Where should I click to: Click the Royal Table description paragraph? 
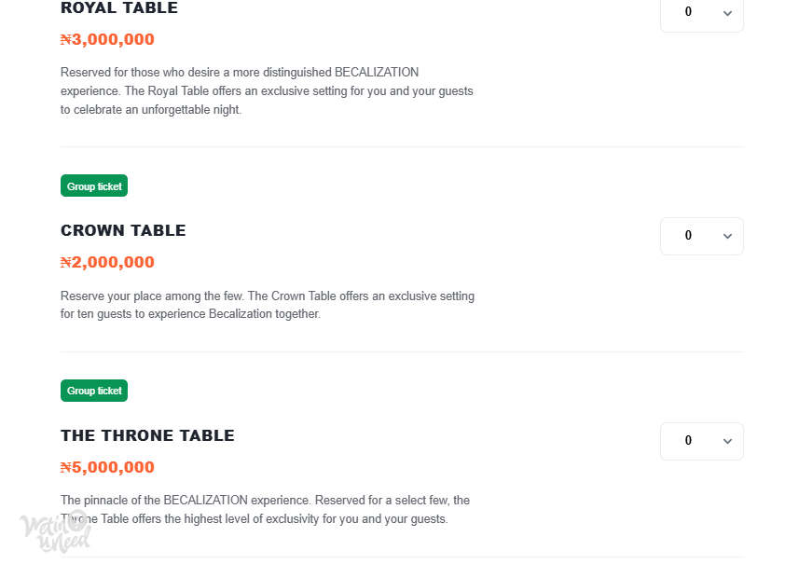pos(267,91)
